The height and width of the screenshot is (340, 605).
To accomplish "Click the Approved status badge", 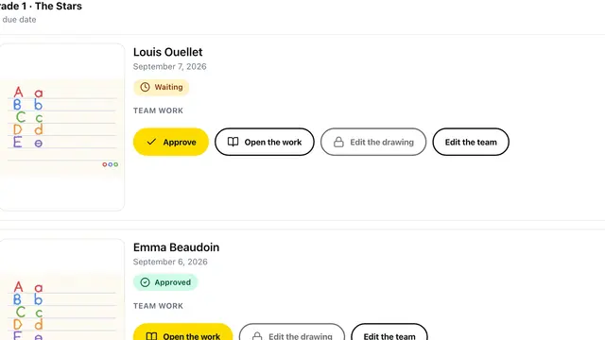I will coord(165,282).
